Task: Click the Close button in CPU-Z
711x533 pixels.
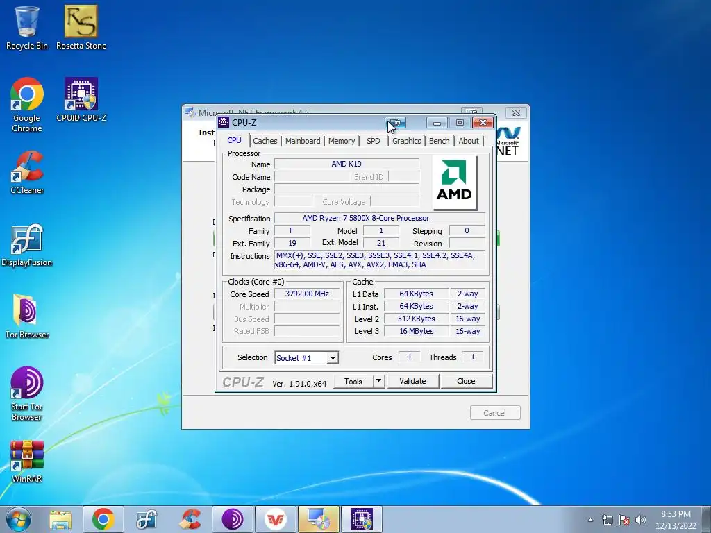Action: 466,381
